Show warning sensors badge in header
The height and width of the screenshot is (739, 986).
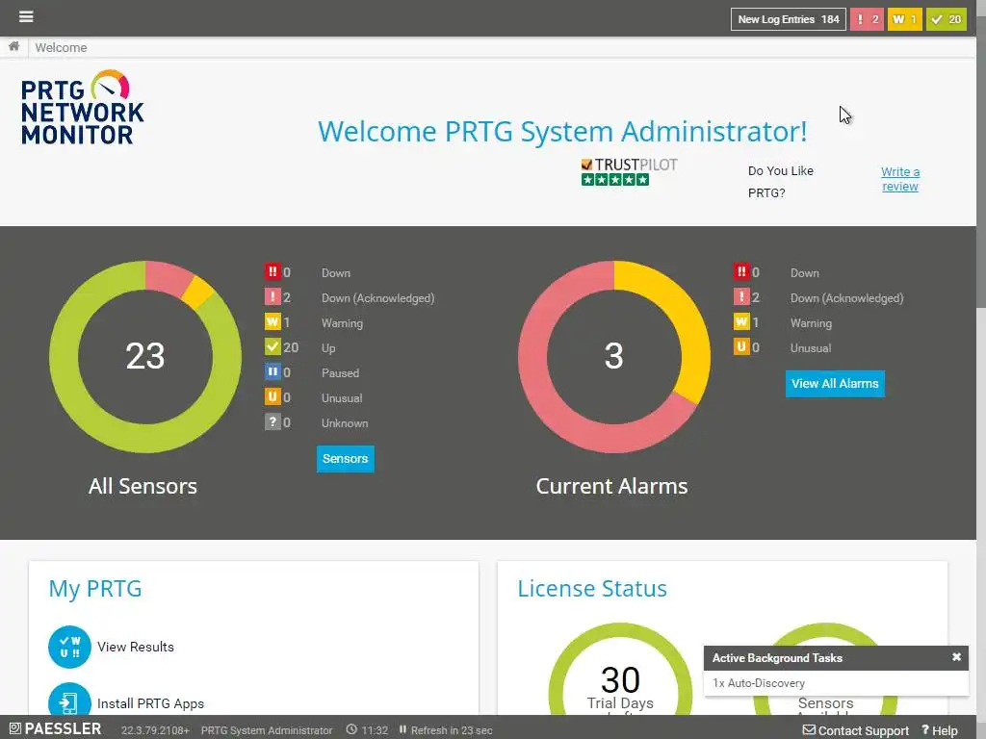click(904, 19)
